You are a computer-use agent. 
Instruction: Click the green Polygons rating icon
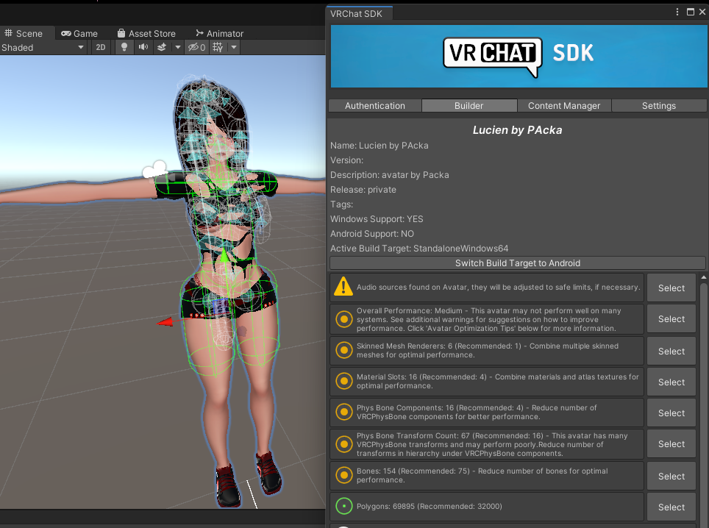pyautogui.click(x=344, y=506)
